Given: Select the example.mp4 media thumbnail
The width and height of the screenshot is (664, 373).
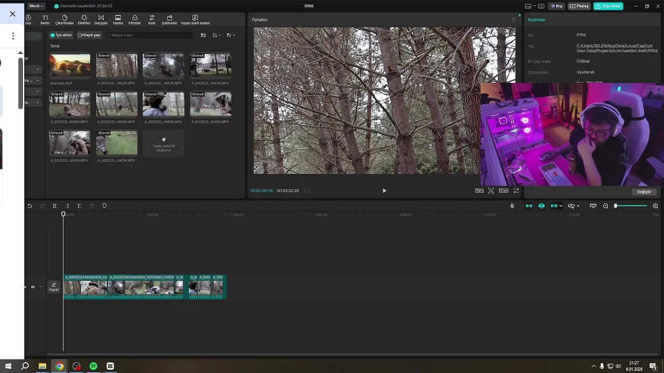Looking at the screenshot, I should coord(70,66).
